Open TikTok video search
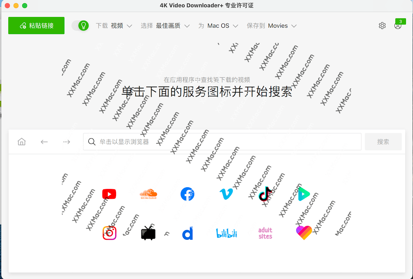Screen dimensions: 413x279 point(264,194)
